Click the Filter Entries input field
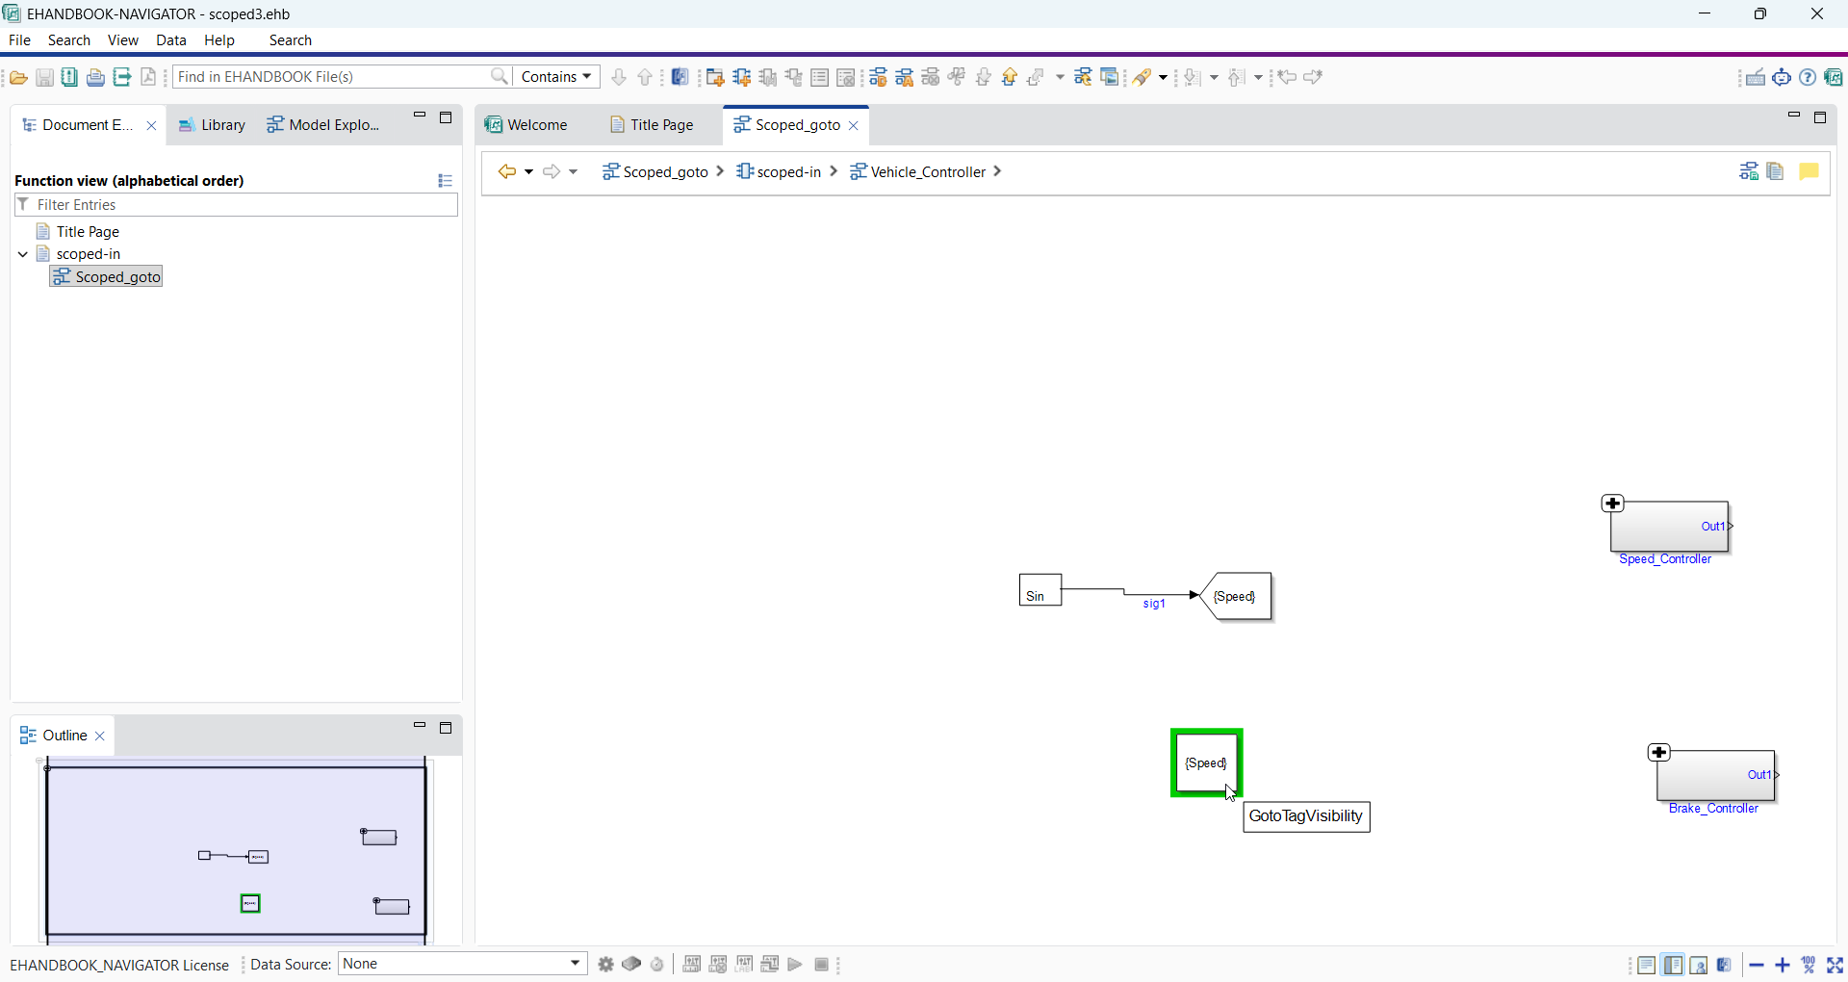Image resolution: width=1848 pixels, height=982 pixels. 237,205
